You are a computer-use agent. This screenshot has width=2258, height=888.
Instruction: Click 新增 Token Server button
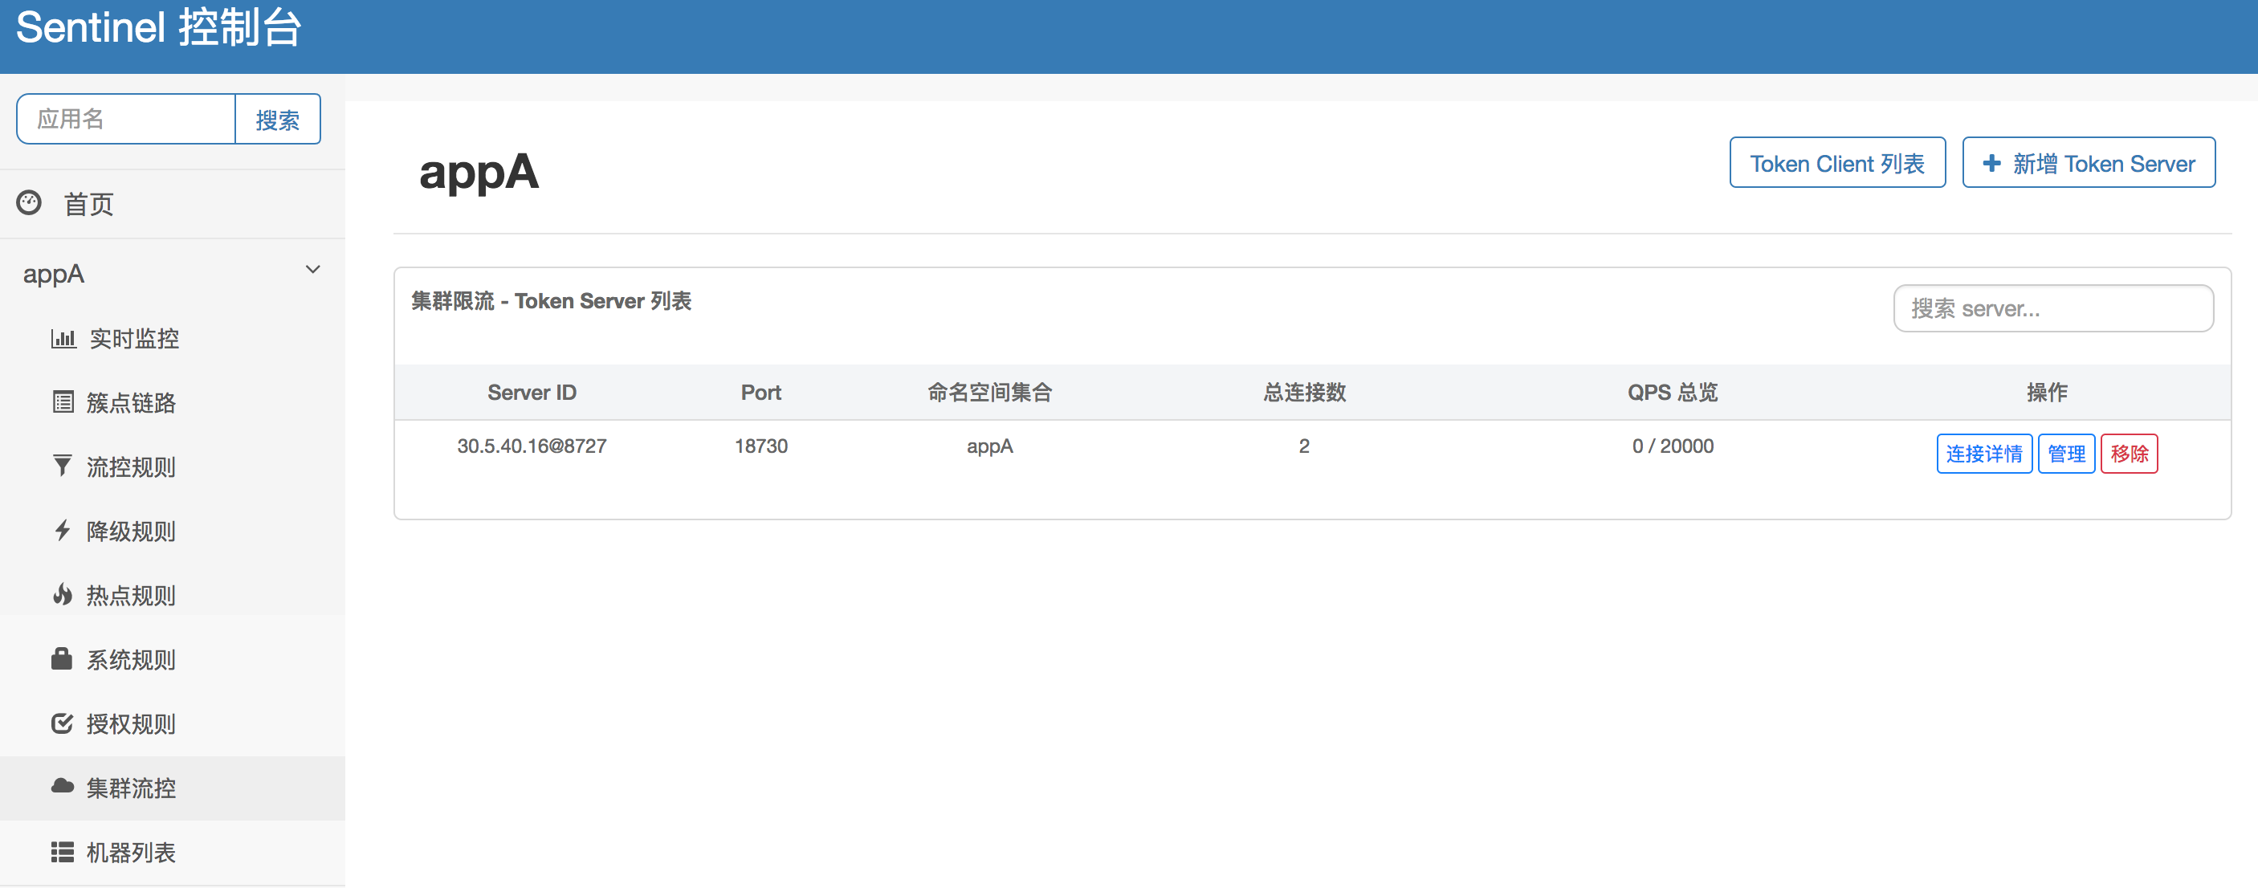click(2088, 163)
